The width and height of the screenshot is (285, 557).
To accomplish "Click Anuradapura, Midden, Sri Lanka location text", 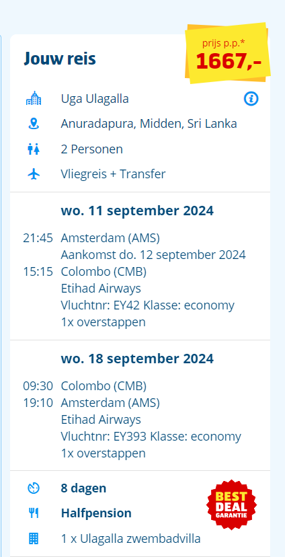I will (x=149, y=124).
